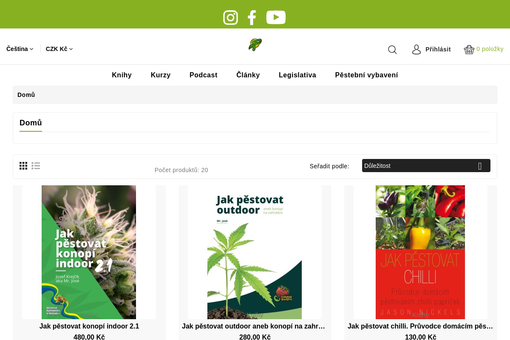Open the search magnifier icon
Image resolution: width=510 pixels, height=340 pixels.
click(392, 50)
